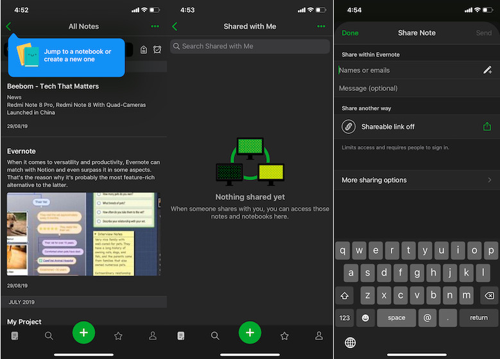This screenshot has height=359, width=500.
Task: Open Search in Shared with Me bottom bar
Action: (215, 336)
